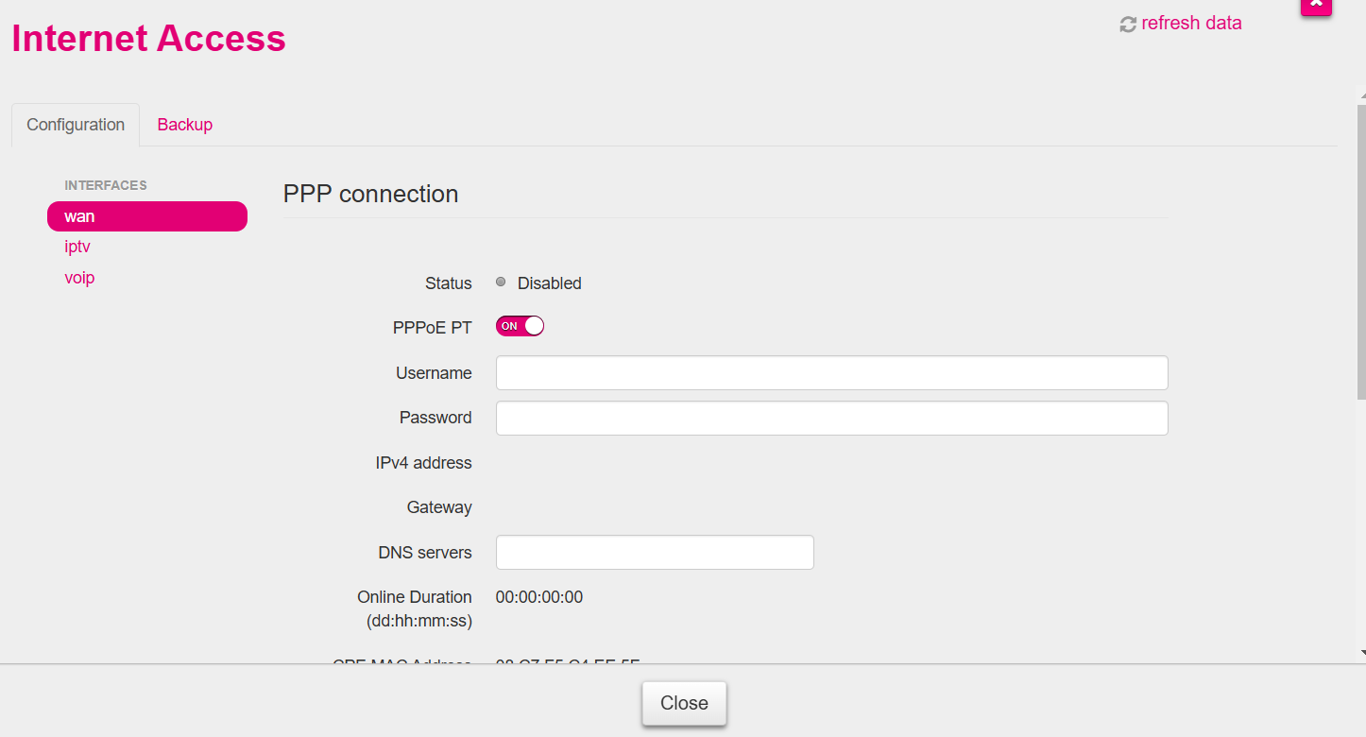The image size is (1366, 737).
Task: Click the pink X icon at top right
Action: pos(1316,5)
